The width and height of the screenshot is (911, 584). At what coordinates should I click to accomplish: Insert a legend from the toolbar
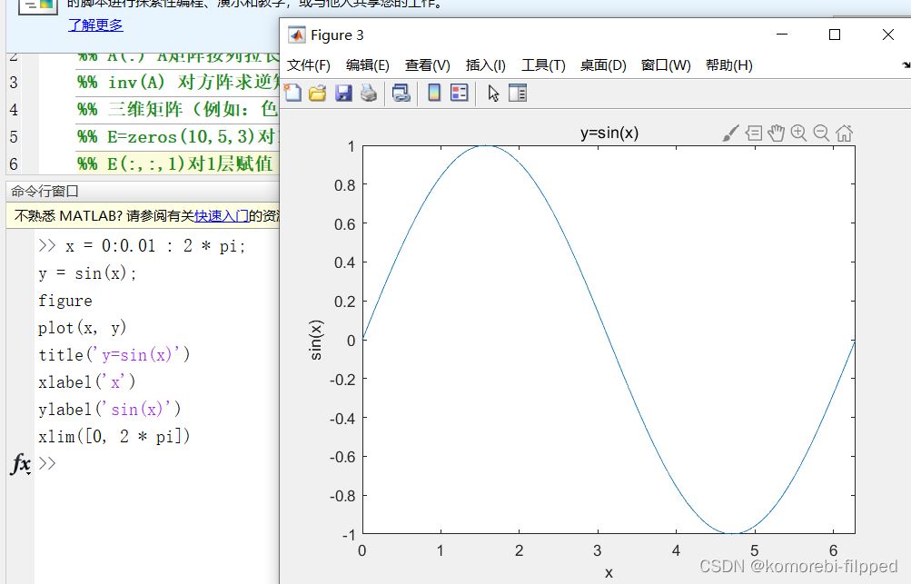459,93
